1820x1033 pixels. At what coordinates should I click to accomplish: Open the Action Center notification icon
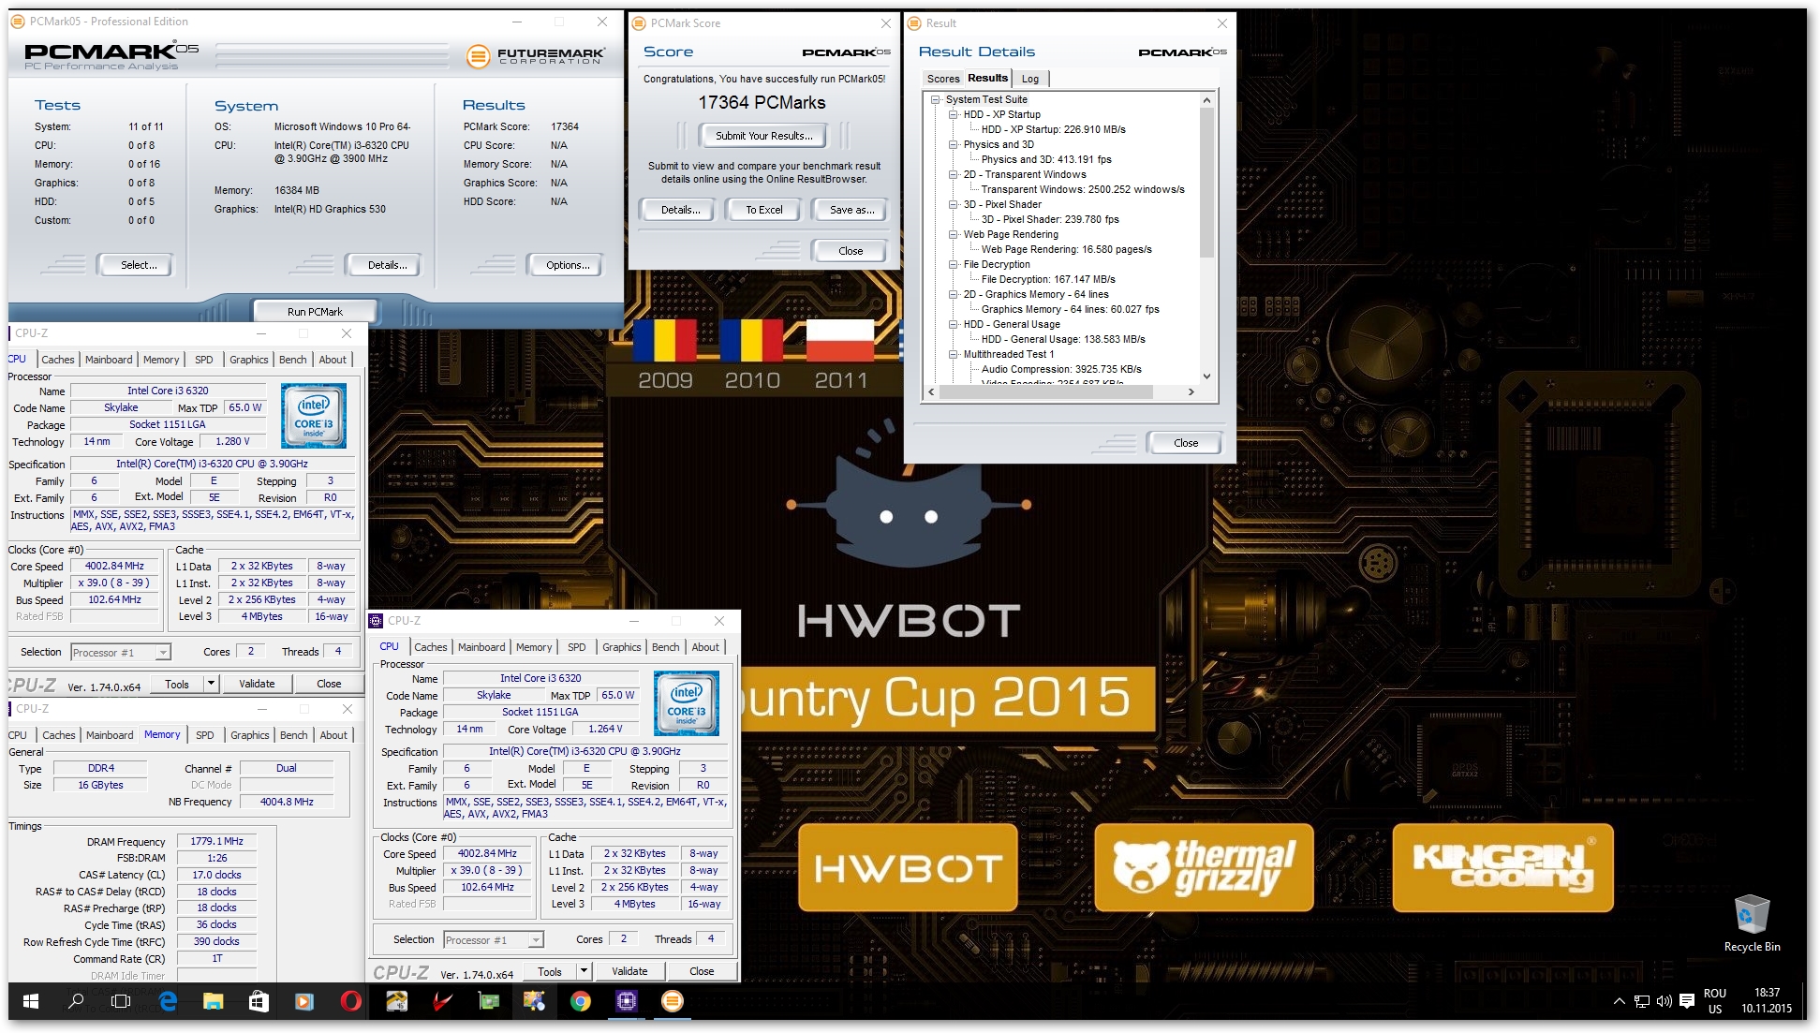[x=1687, y=1001]
